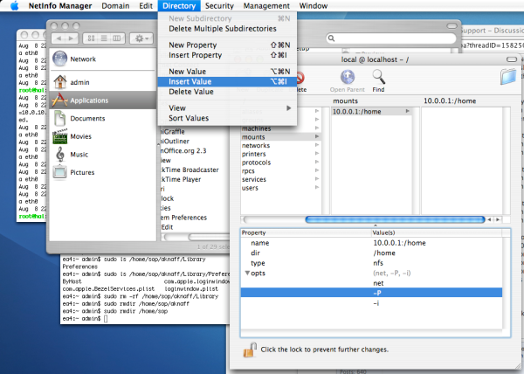Switch Finder to column view
Screen dimensions: 524x374
117,38
